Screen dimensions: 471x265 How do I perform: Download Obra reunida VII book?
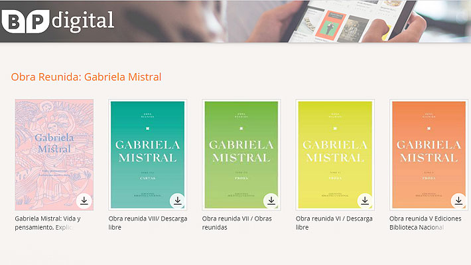pos(271,201)
